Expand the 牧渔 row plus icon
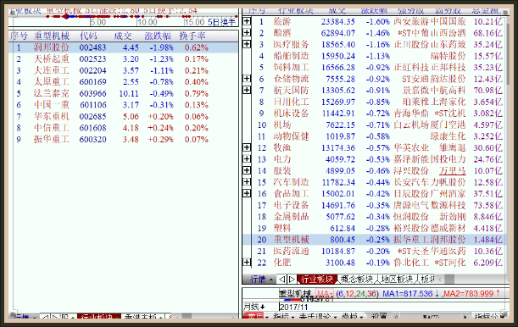Screen dimensions: 518x327 point(247,147)
